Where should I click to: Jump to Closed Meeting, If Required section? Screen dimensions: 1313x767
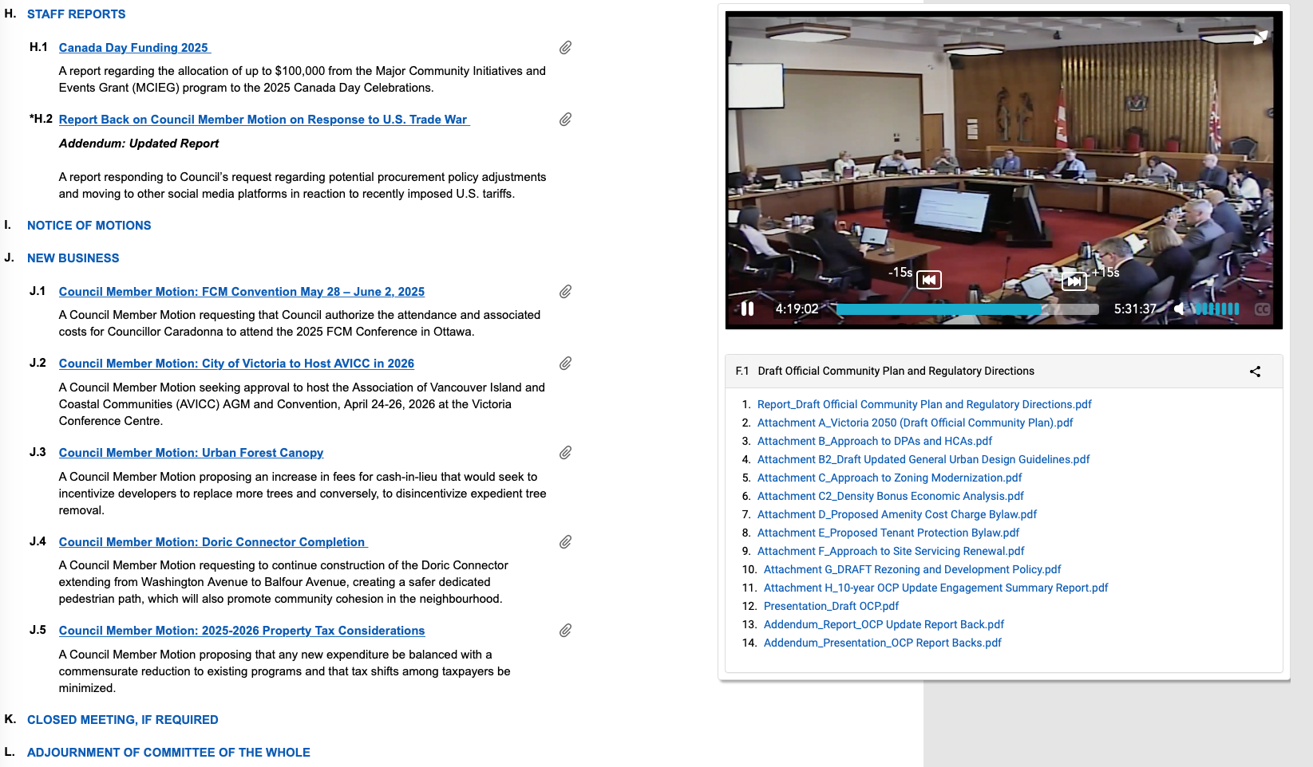pyautogui.click(x=122, y=720)
